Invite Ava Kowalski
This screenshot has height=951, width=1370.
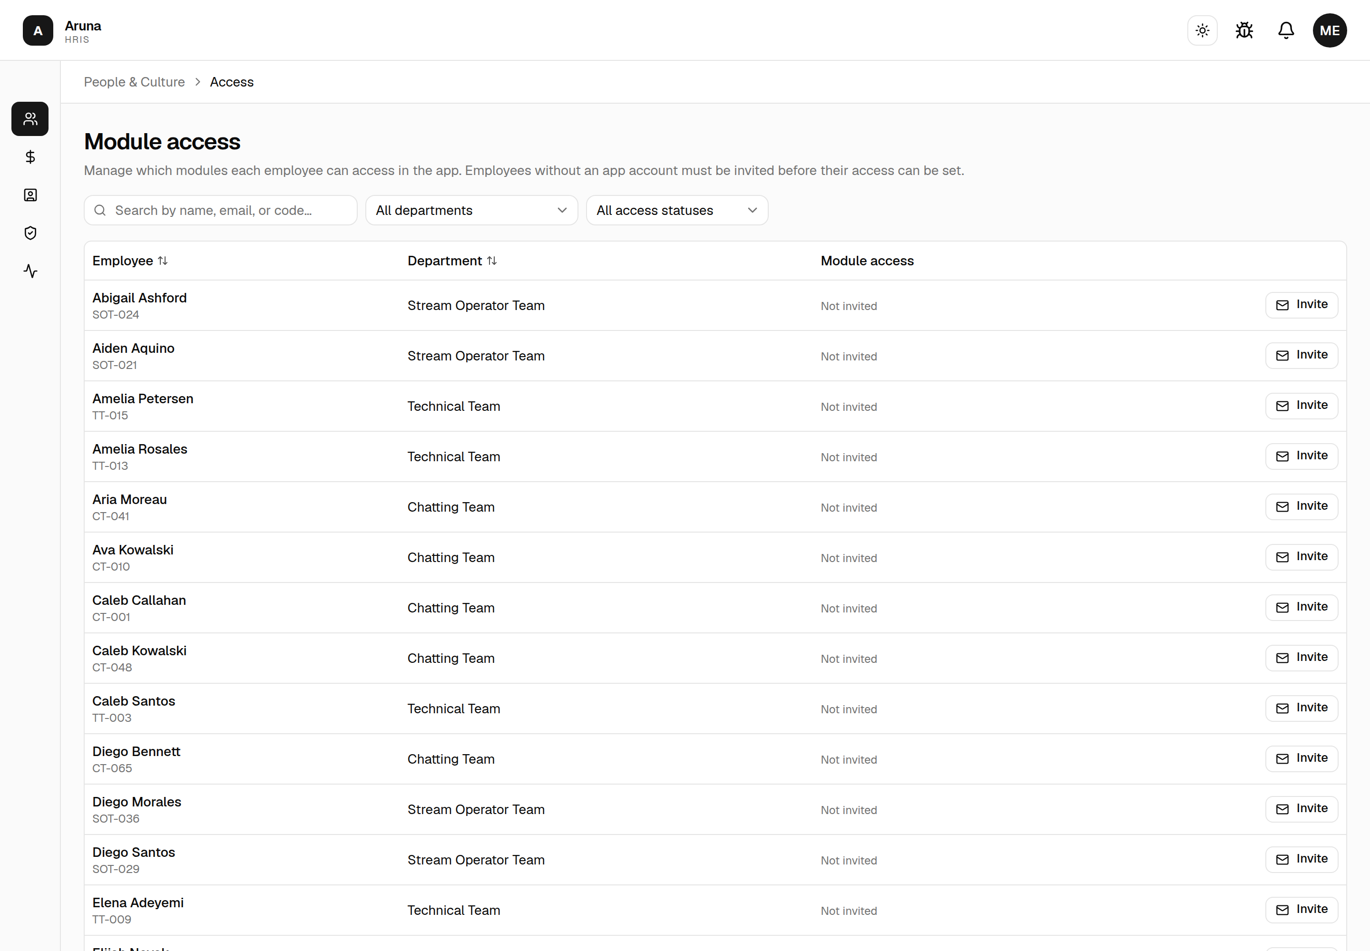coord(1301,557)
